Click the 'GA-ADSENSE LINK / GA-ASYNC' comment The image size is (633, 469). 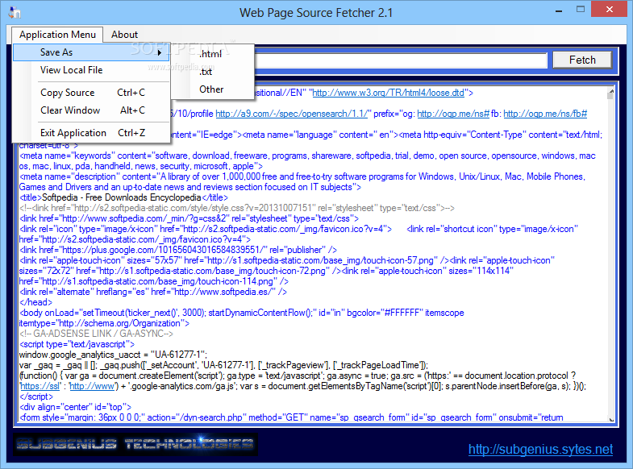96,334
